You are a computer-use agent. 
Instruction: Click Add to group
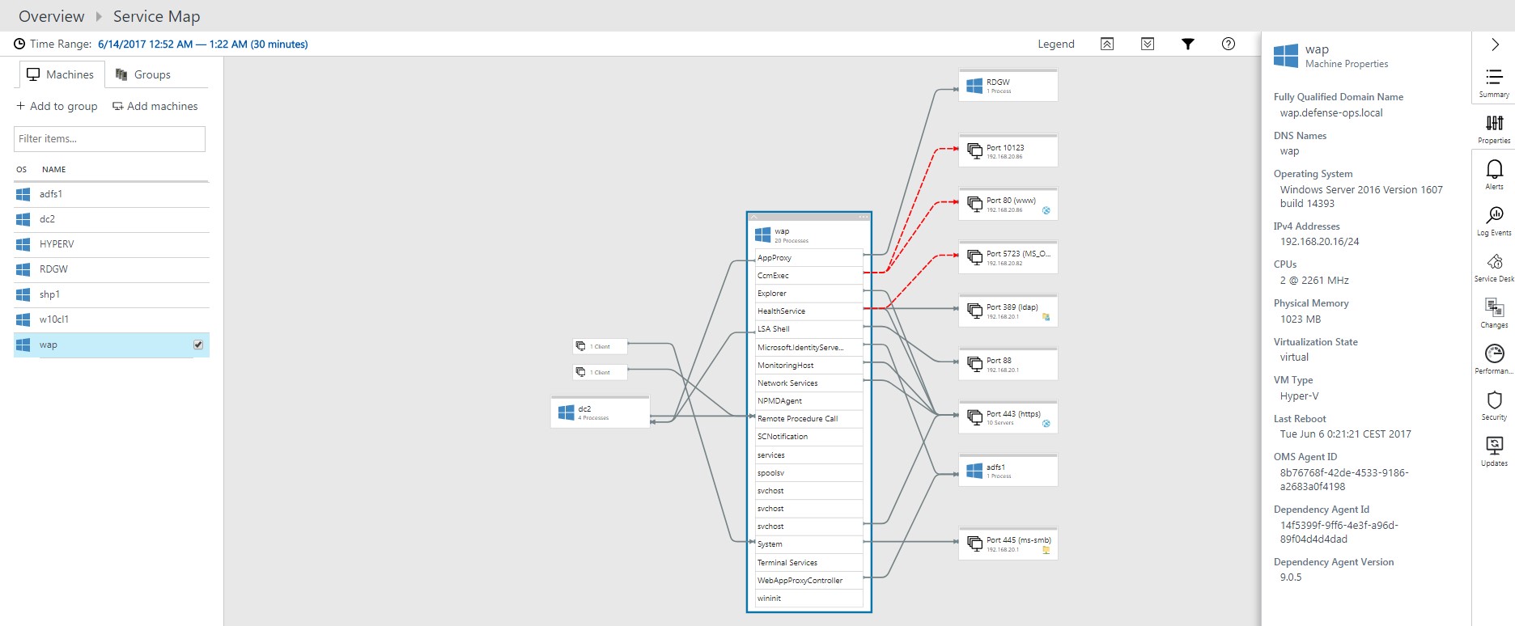[57, 106]
